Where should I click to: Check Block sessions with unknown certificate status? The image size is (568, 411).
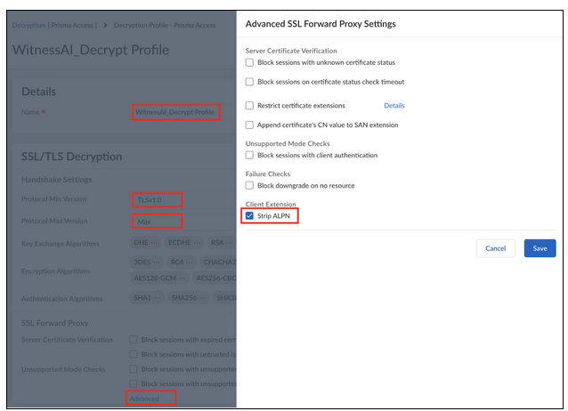(249, 62)
